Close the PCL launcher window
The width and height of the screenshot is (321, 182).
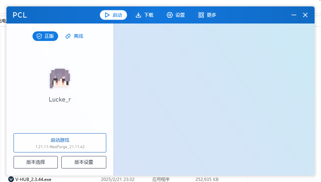pos(305,15)
